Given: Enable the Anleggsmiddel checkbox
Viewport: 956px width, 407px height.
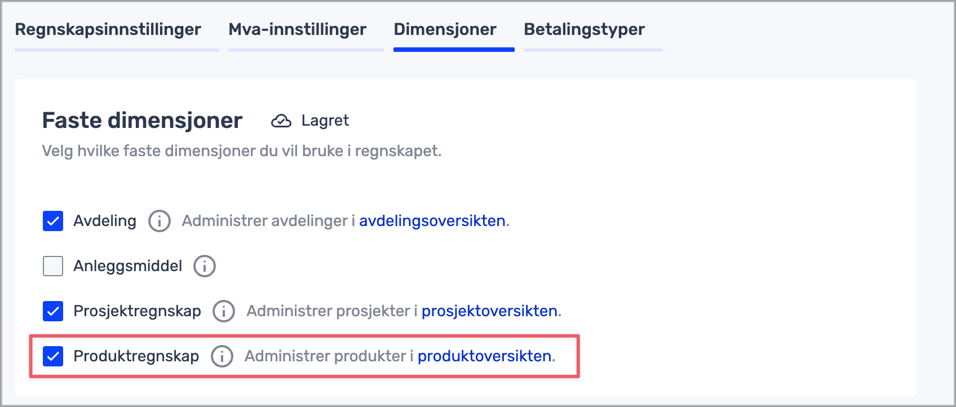Looking at the screenshot, I should (53, 266).
